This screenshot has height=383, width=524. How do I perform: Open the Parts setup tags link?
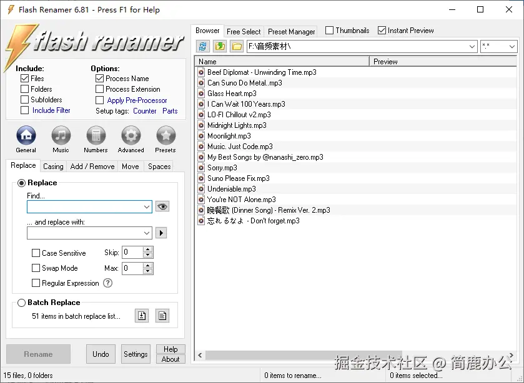click(170, 111)
